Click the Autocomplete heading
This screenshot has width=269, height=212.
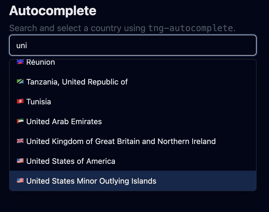coord(53,11)
